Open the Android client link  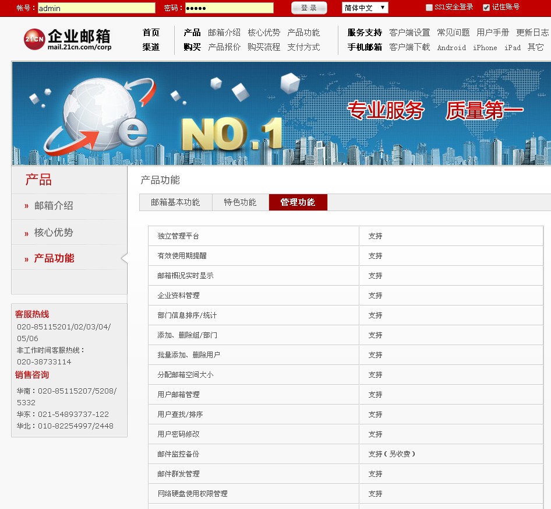[x=451, y=47]
